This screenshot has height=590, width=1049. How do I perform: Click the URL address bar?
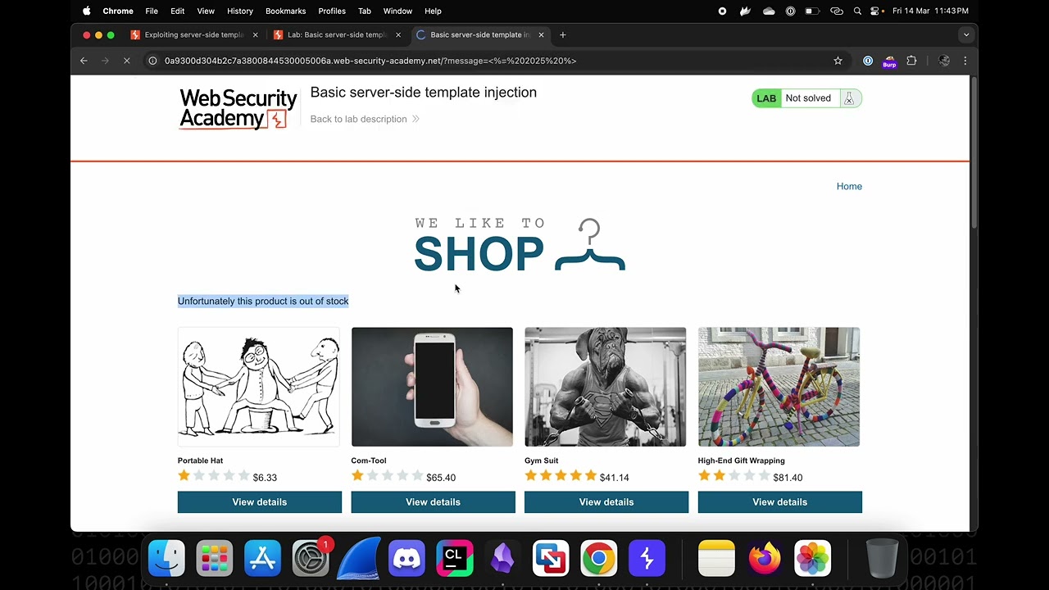[x=492, y=61]
